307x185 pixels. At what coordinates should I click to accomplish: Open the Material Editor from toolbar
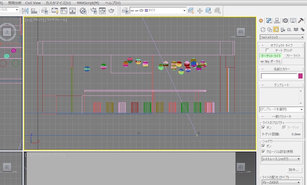[x=82, y=10]
